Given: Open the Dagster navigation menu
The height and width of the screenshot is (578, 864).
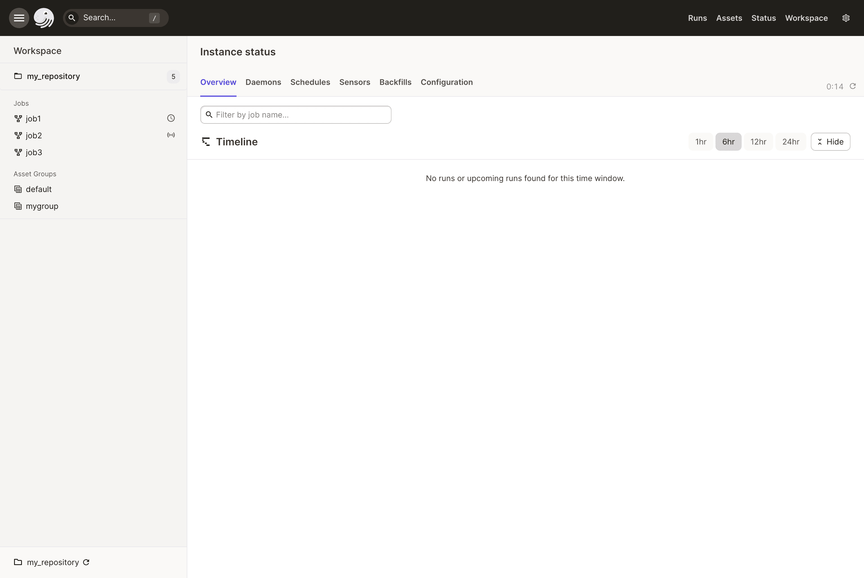Looking at the screenshot, I should click(x=19, y=18).
